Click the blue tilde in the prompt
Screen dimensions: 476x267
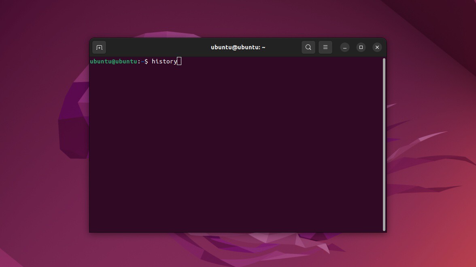142,61
